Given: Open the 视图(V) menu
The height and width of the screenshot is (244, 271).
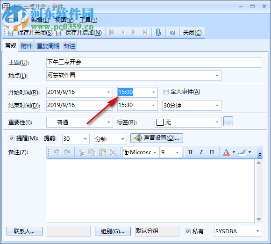Looking at the screenshot, I should 64,20.
